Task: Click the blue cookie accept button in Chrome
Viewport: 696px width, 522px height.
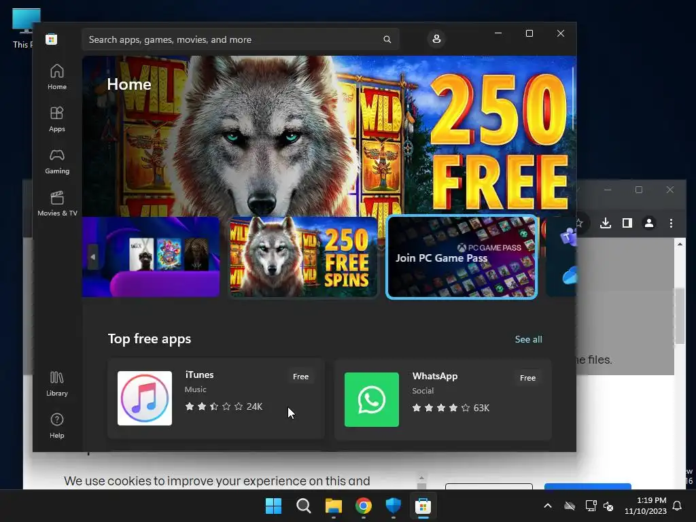Action: point(588,487)
